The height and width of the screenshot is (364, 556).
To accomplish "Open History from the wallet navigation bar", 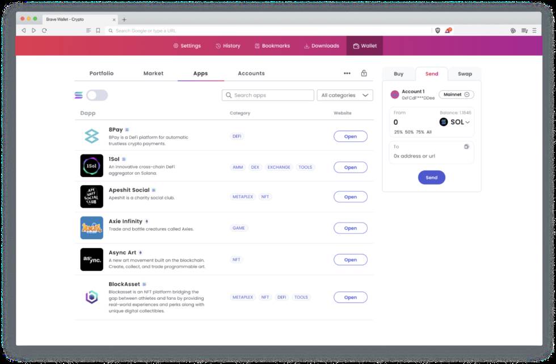I will click(228, 45).
